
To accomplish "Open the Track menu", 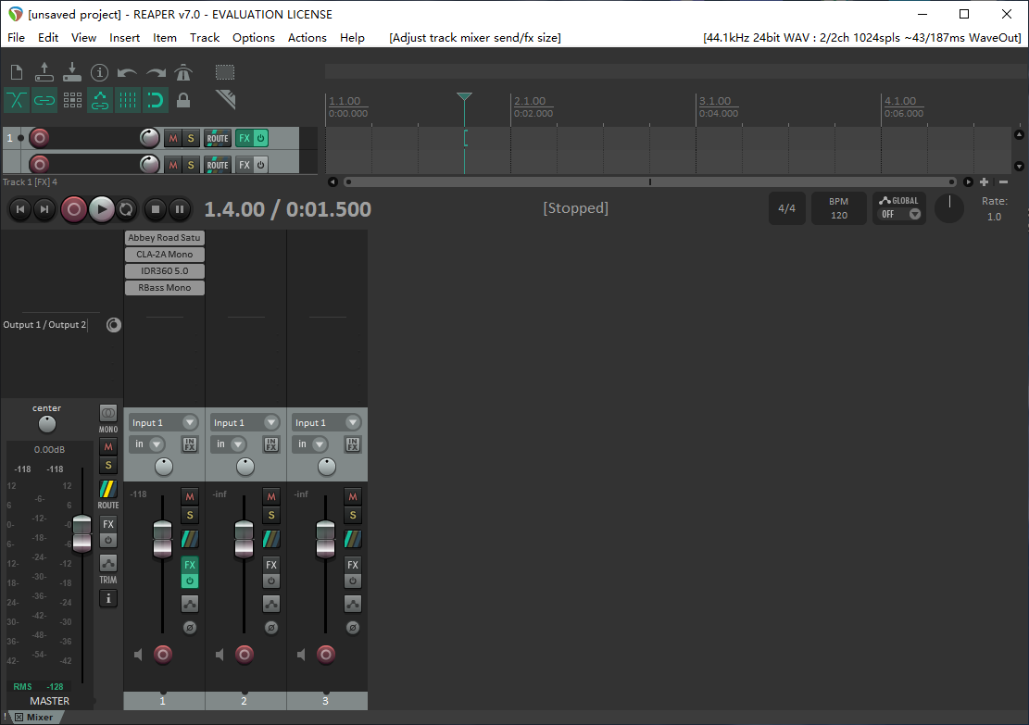I will 205,37.
